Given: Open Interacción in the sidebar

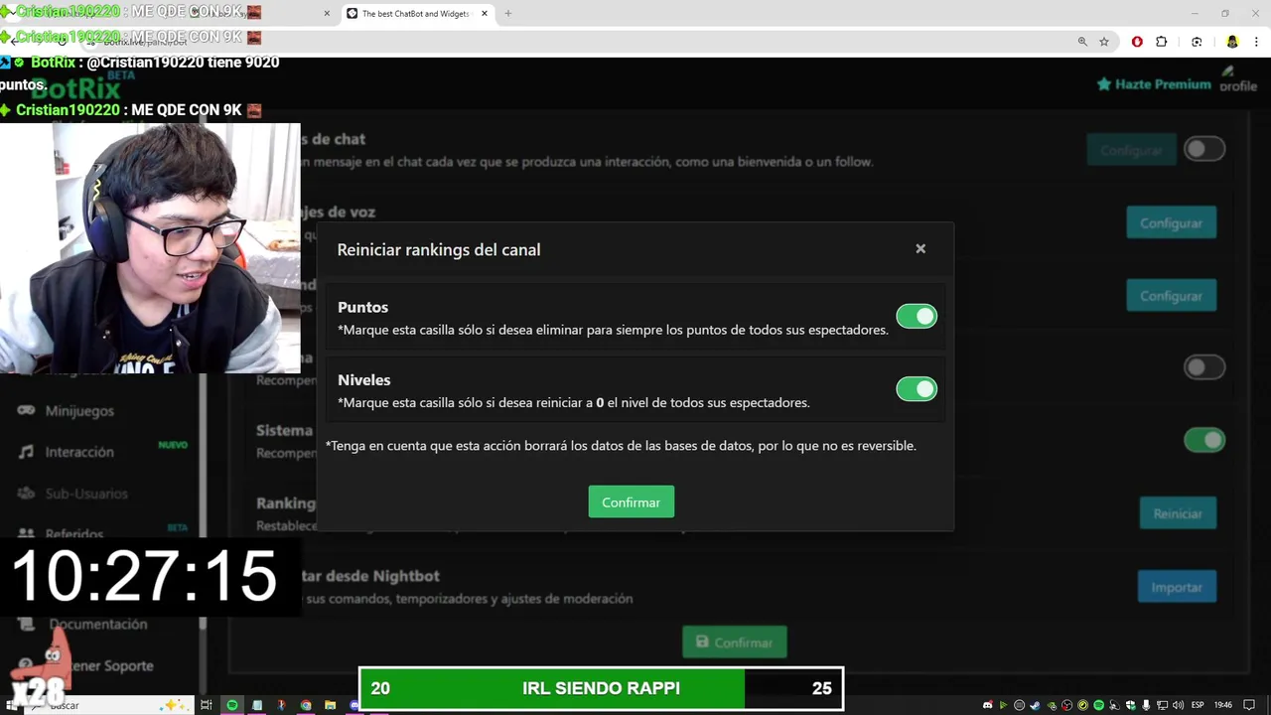Looking at the screenshot, I should click(x=79, y=452).
